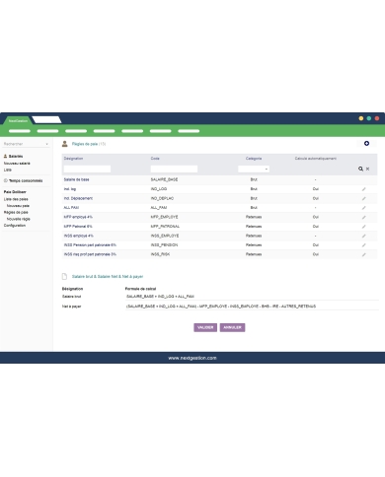Edit the ALL FAM rule pencil

(x=364, y=208)
